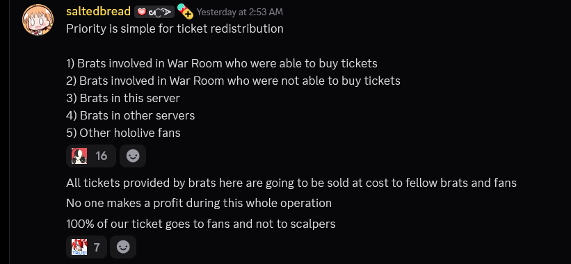Toggle the reaction with count 7

click(86, 247)
